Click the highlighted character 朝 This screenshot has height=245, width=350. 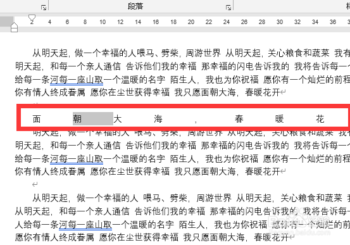click(77, 118)
